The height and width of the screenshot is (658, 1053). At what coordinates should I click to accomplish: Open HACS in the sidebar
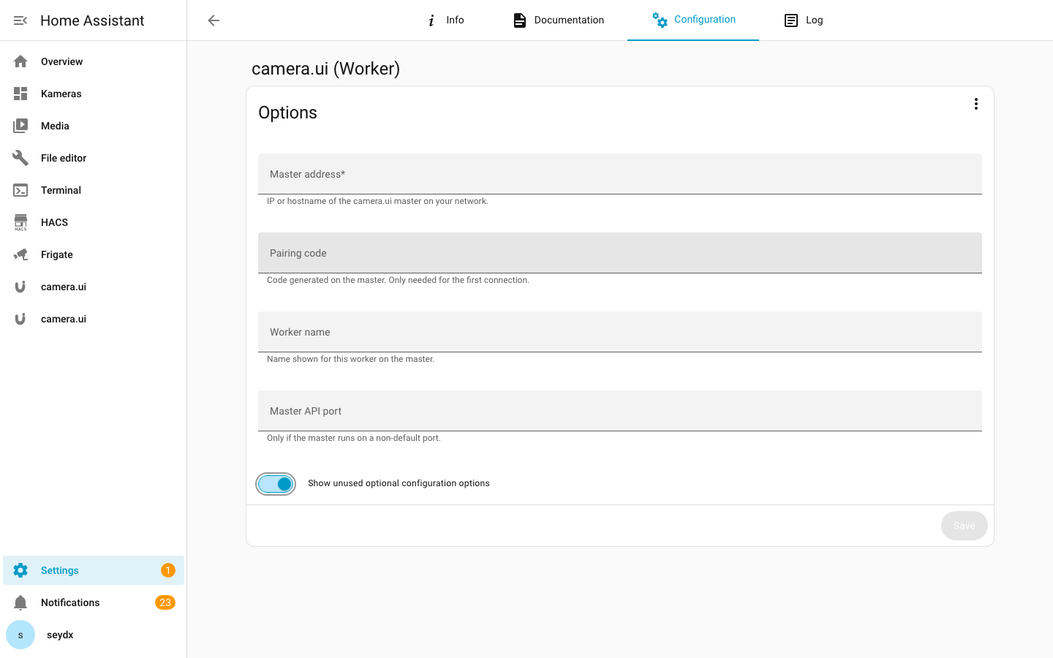pos(94,222)
